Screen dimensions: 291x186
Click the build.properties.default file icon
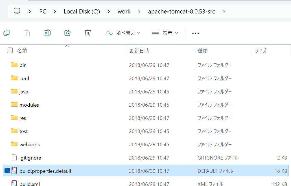point(14,171)
